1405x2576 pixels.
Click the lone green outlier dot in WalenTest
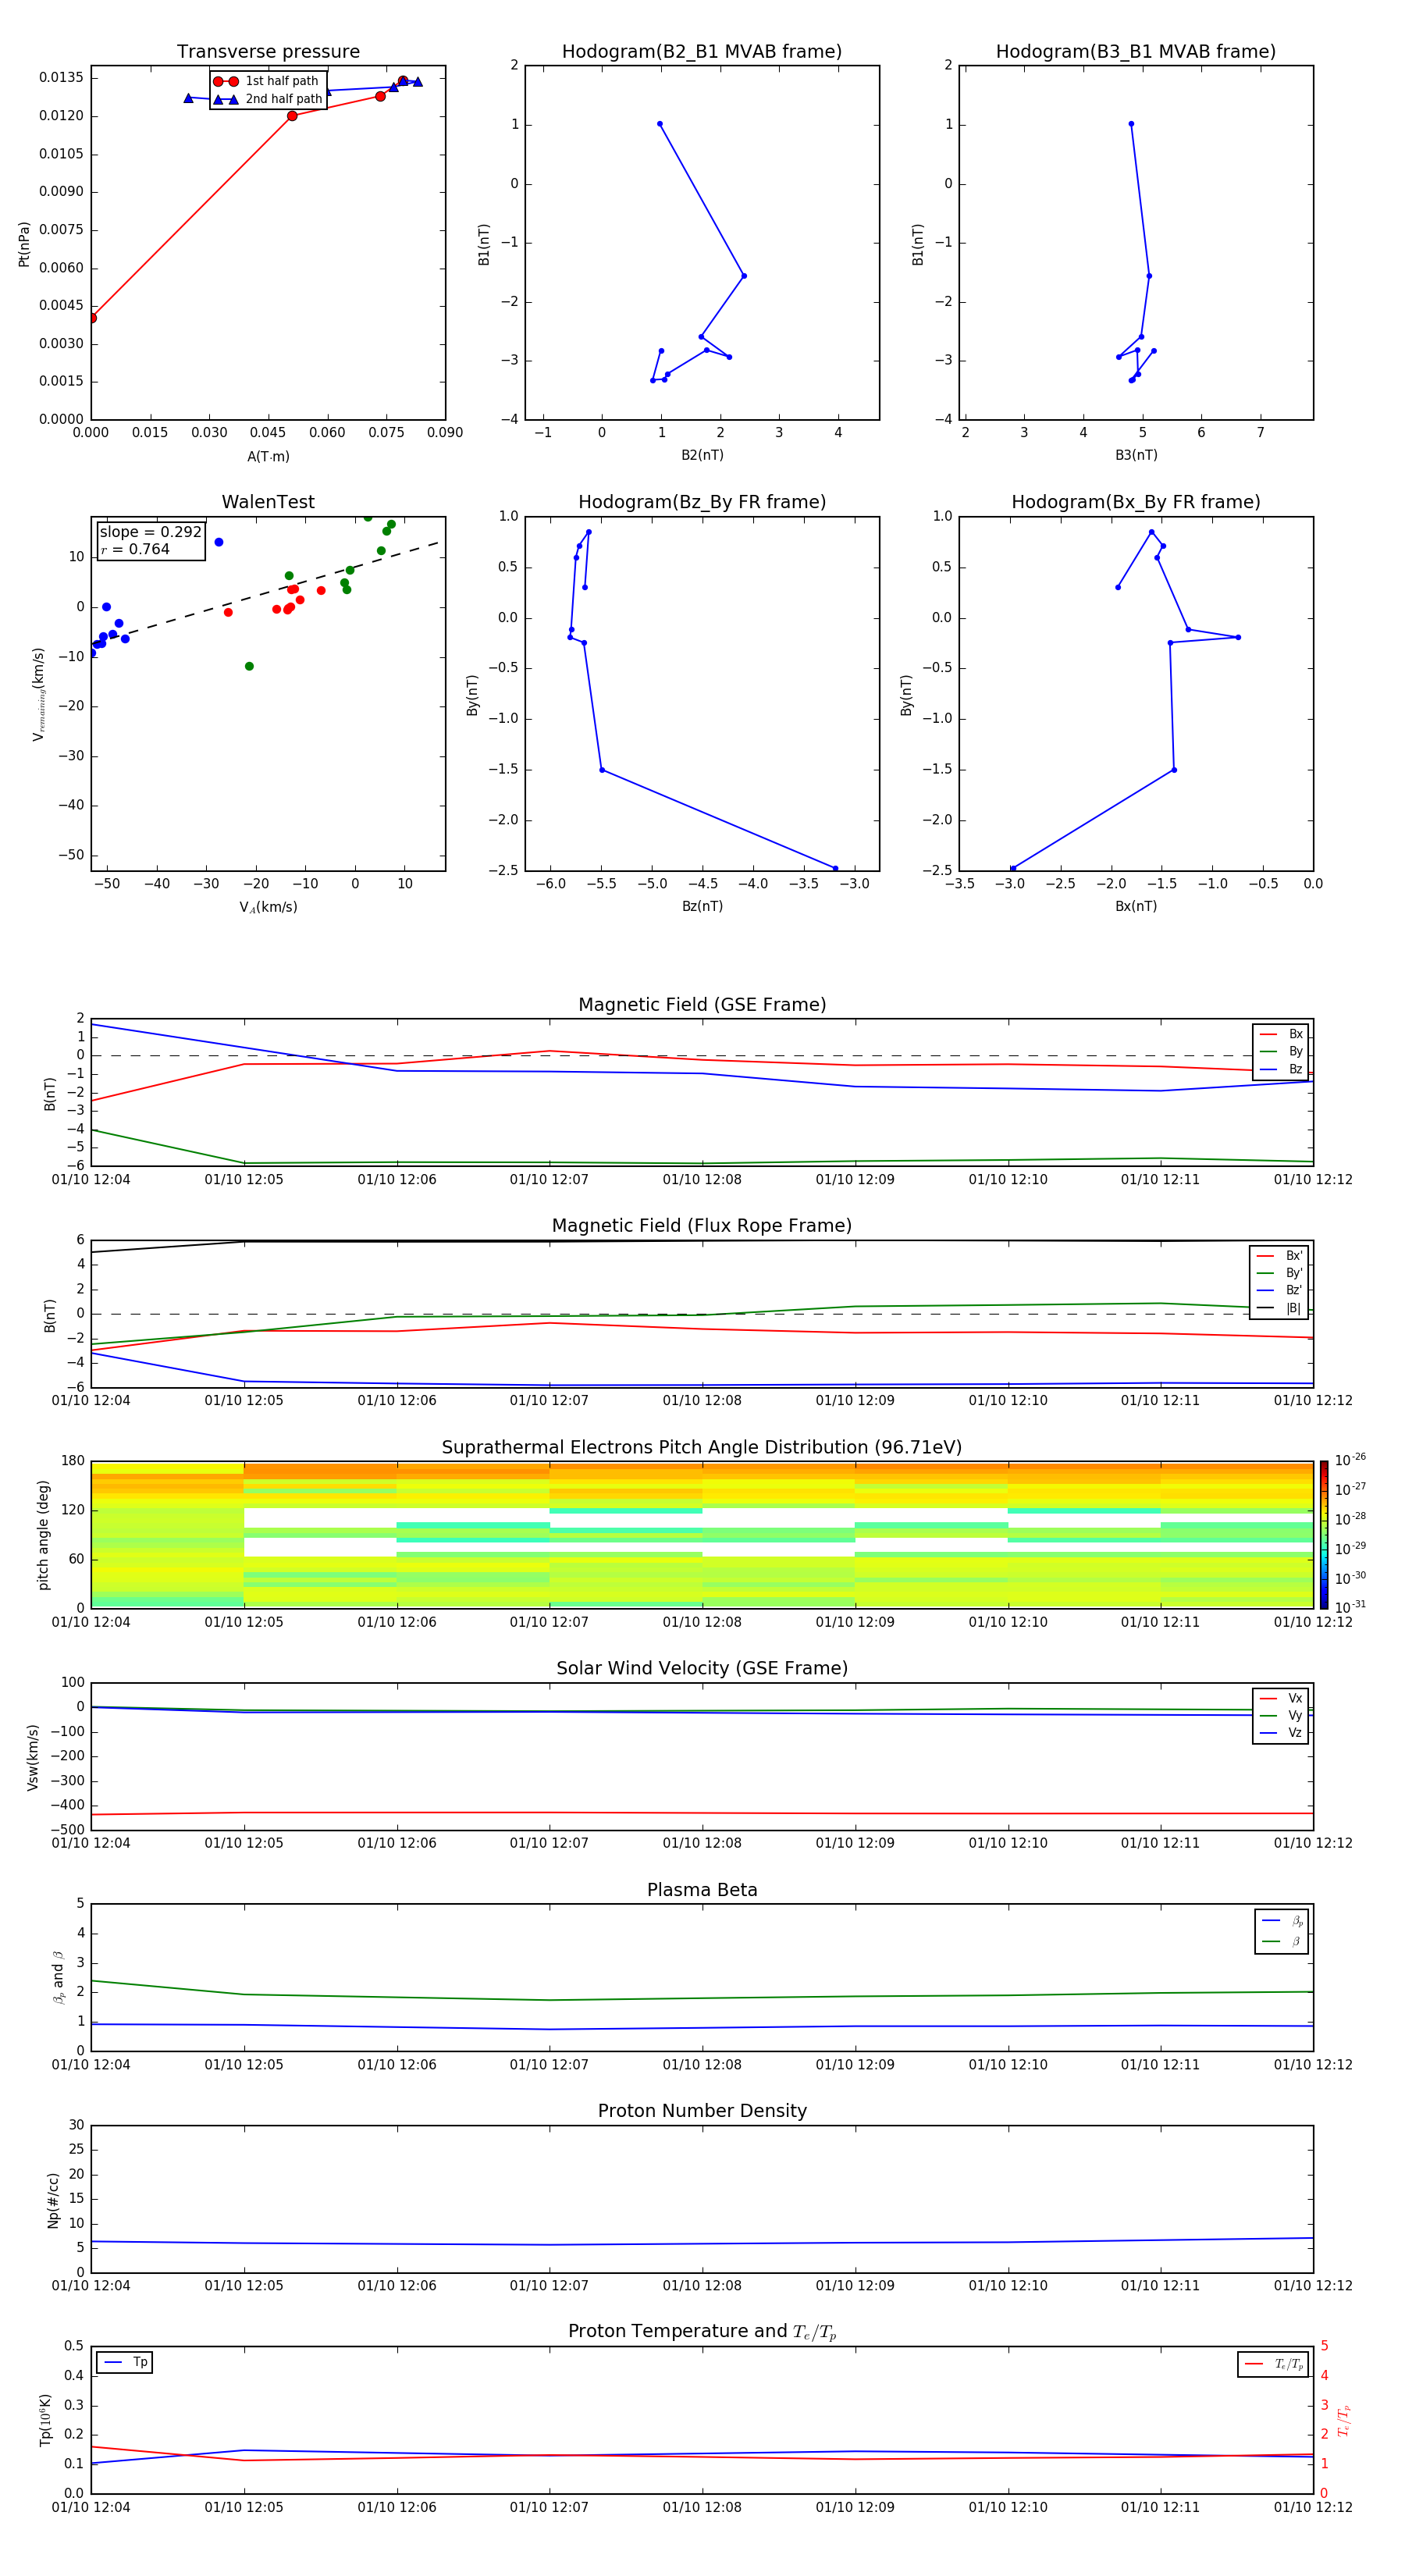(249, 666)
